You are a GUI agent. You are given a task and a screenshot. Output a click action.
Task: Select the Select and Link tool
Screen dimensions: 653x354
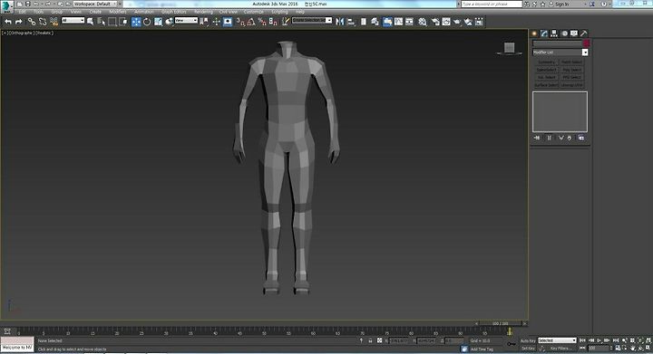pos(32,22)
